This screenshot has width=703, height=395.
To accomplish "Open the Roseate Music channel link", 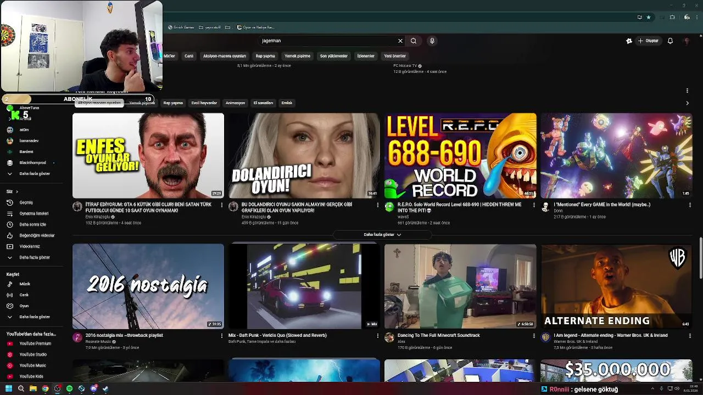I will [98, 341].
